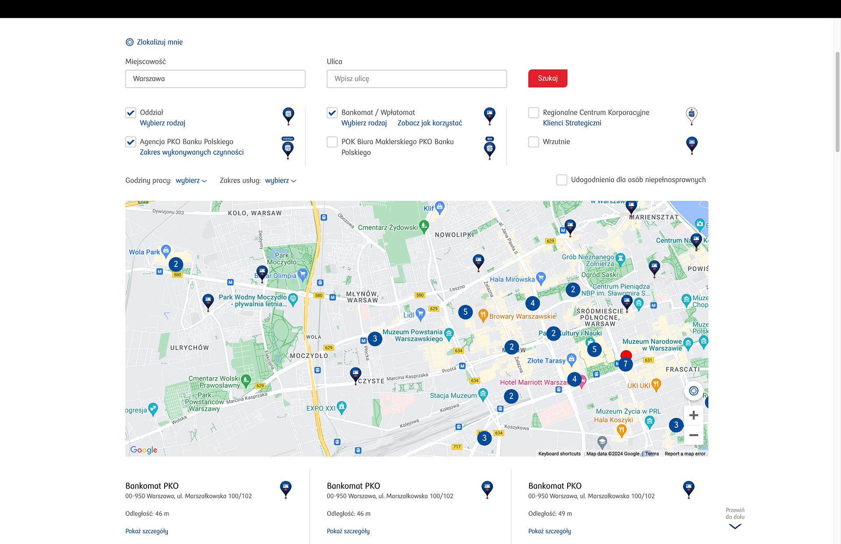The width and height of the screenshot is (841, 544).
Task: Click Keyboard shortcuts on map
Action: [x=559, y=454]
